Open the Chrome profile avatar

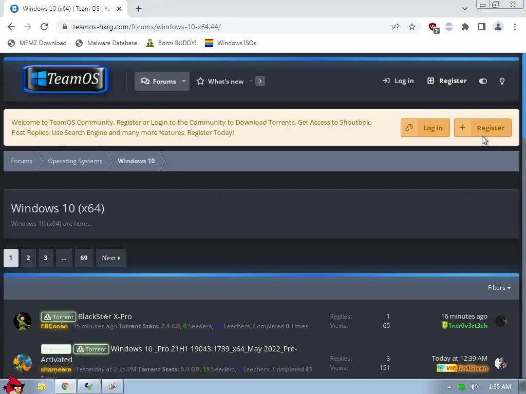pyautogui.click(x=498, y=27)
